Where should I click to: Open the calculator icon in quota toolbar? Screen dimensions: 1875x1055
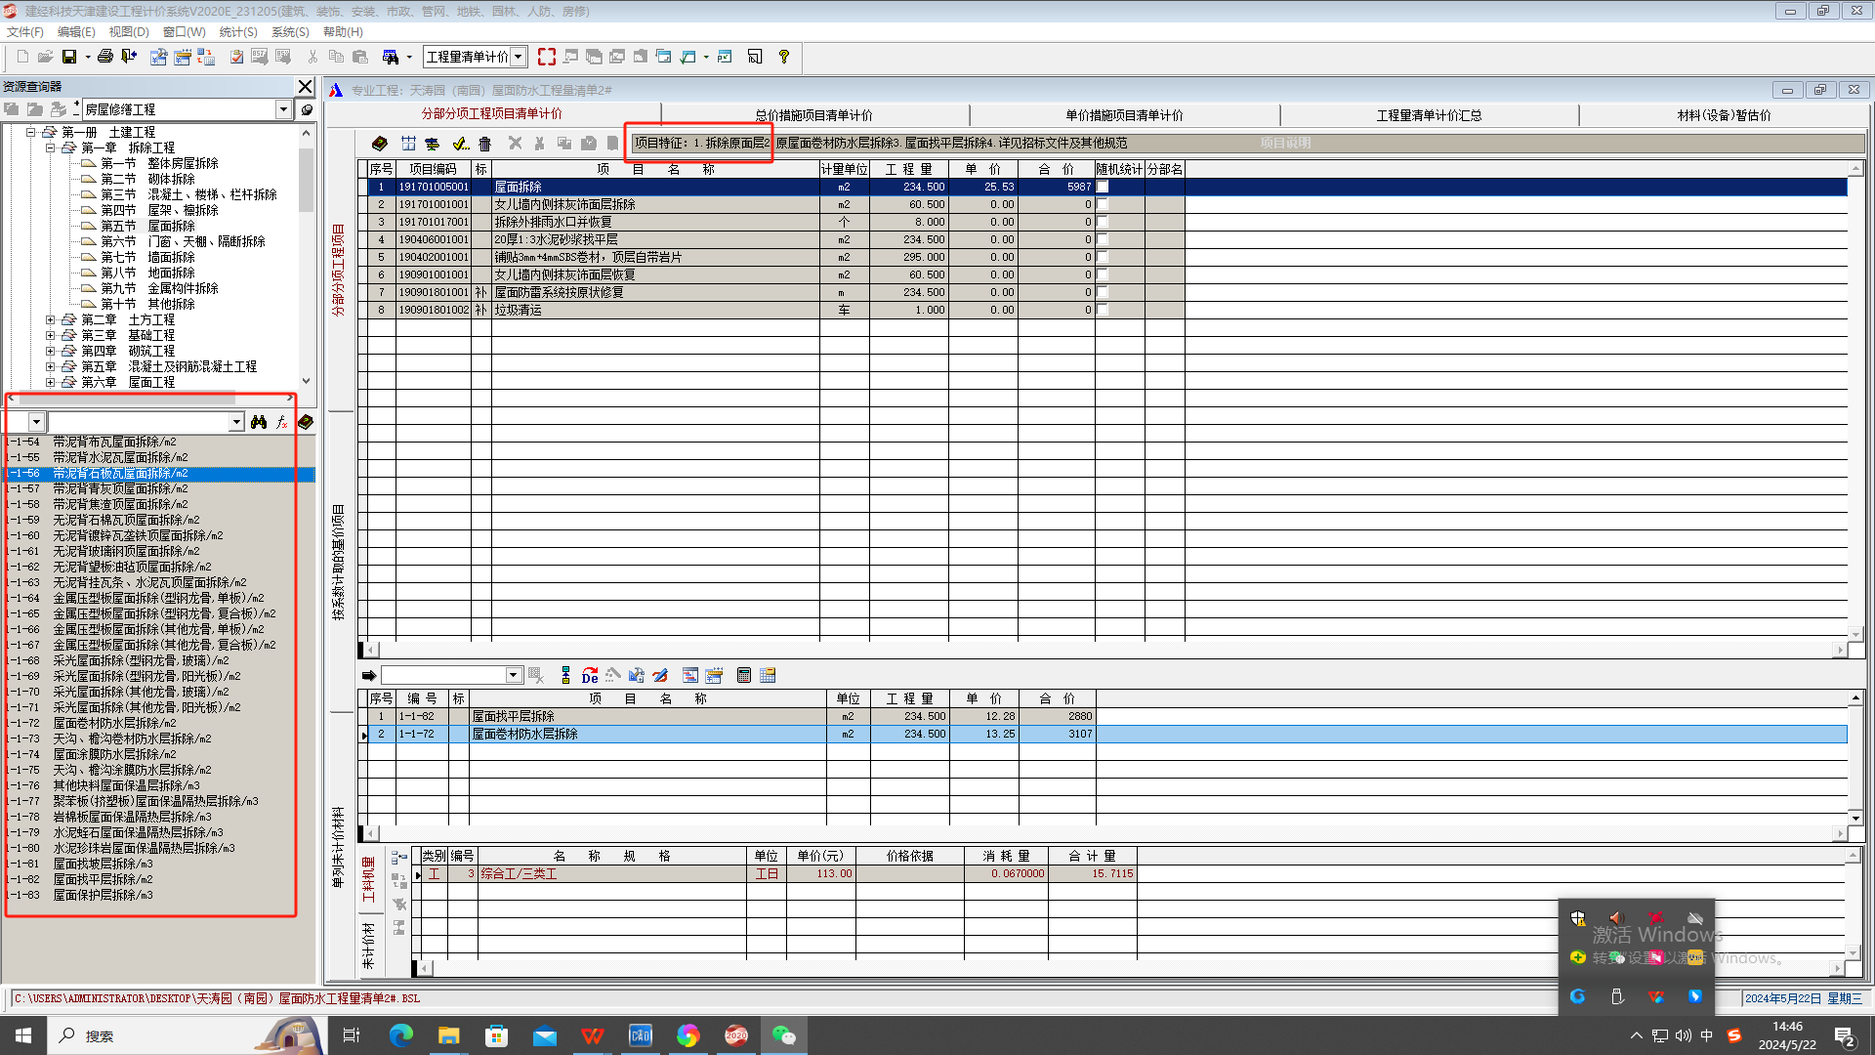click(744, 676)
